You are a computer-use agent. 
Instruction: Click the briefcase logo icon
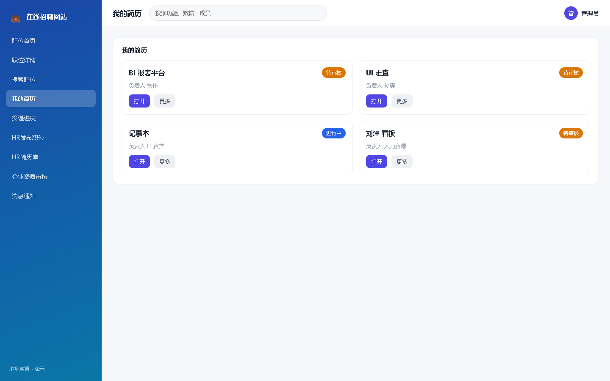[16, 18]
